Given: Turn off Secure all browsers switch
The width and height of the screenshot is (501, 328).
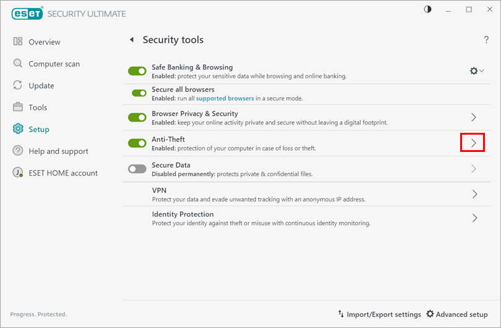Looking at the screenshot, I should [139, 93].
